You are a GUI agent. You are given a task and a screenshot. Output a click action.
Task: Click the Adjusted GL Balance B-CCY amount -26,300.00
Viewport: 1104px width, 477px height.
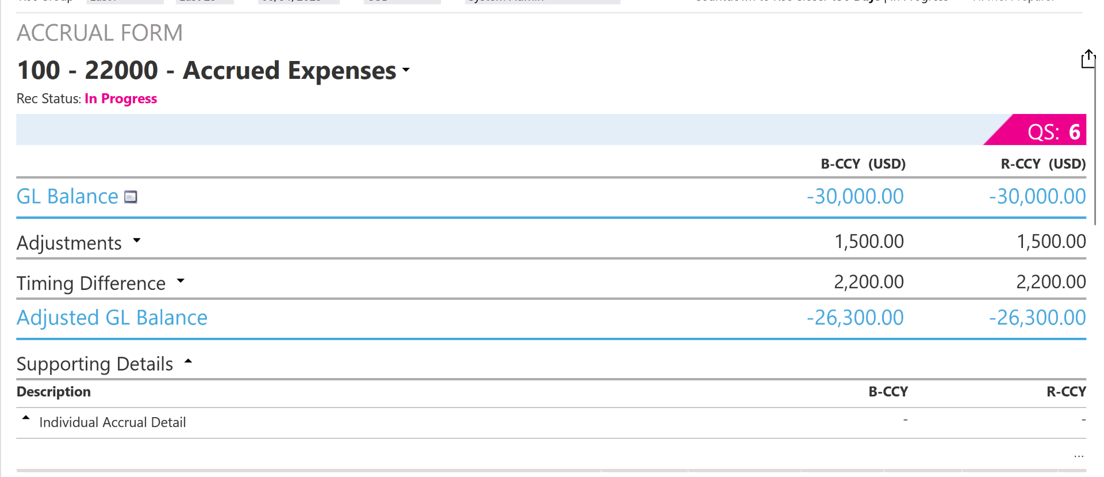[x=855, y=318]
